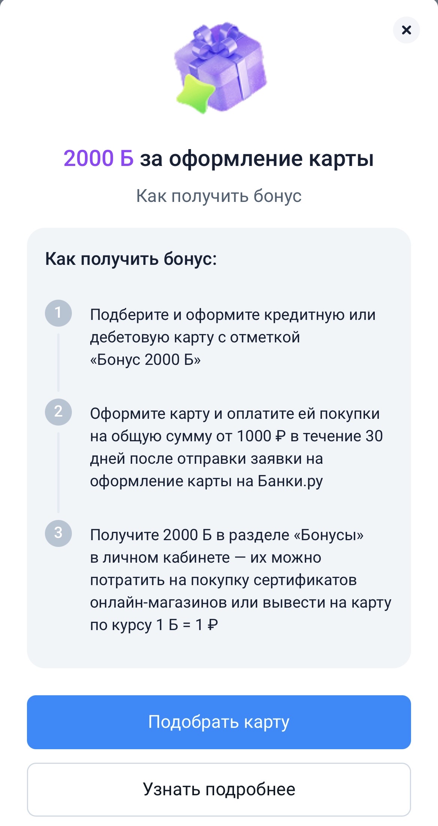This screenshot has height=826, width=438.
Task: Click the «за оформление карты» title text
Action: pos(257,159)
